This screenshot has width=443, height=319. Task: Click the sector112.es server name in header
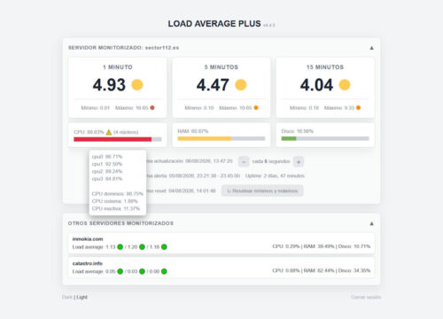point(162,48)
